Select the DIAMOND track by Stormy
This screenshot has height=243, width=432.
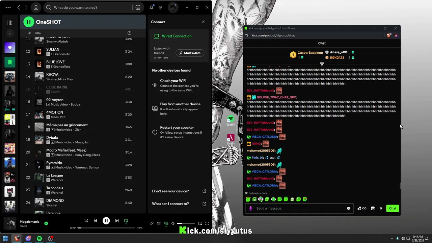[x=83, y=202]
